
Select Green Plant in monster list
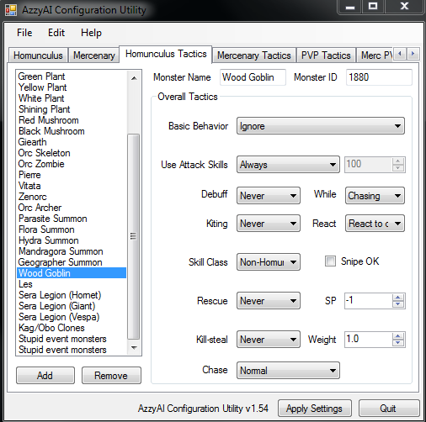pos(72,76)
